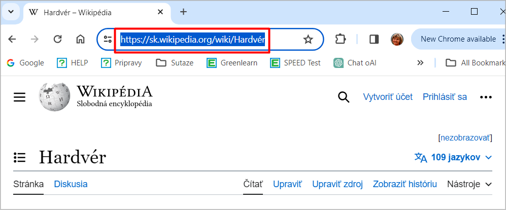Click the URL address bar field
This screenshot has width=506, height=210.
210,40
